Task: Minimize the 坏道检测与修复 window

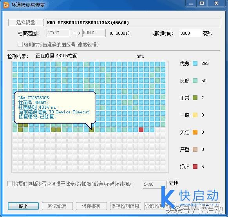Action: [191, 4]
